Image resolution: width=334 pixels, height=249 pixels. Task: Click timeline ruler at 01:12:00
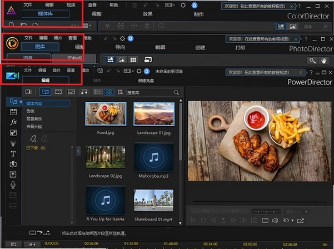[131, 243]
